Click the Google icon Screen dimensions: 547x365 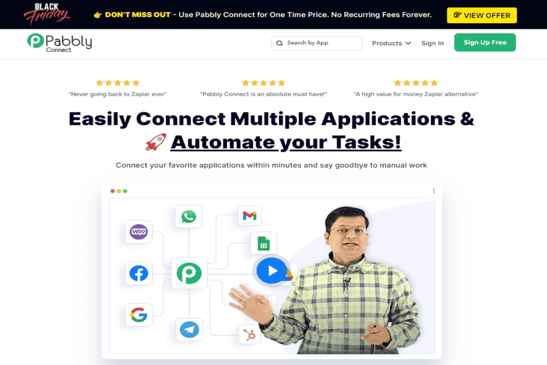pos(139,315)
